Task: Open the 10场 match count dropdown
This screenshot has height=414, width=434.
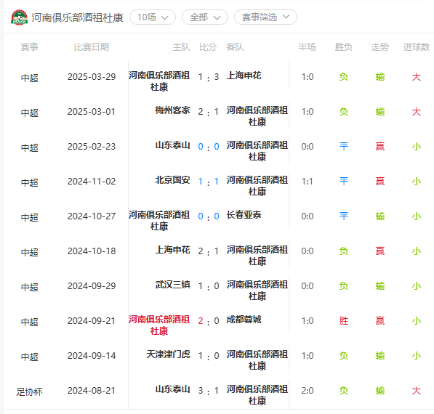Action: coord(153,17)
